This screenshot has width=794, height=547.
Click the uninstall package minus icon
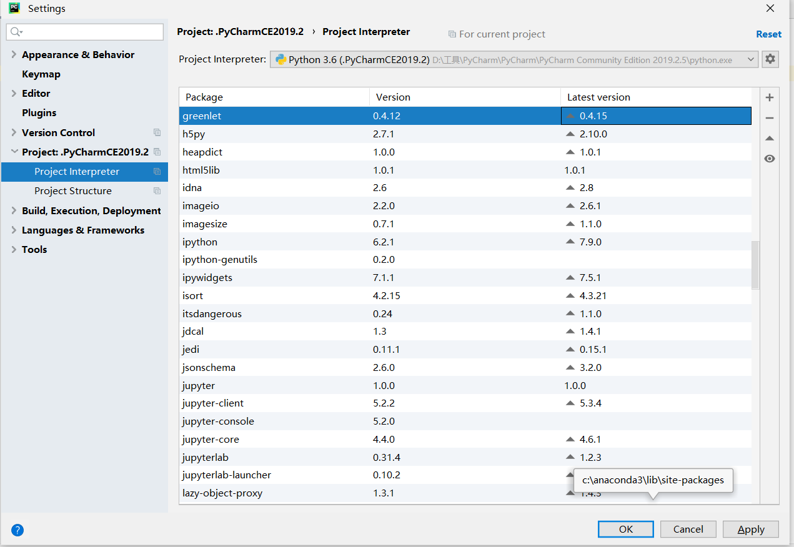770,118
